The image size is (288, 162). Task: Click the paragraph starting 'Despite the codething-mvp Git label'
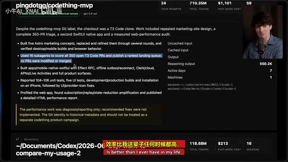coord(116,31)
